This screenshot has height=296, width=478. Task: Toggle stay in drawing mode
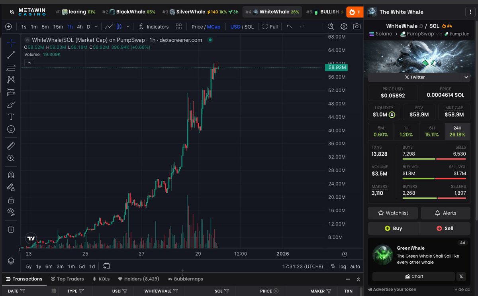click(11, 187)
